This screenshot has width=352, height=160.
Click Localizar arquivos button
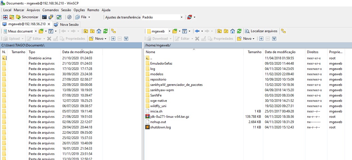261,31
